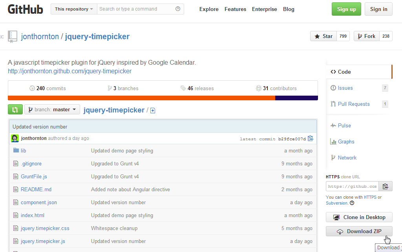Open the This repository search scope dropdown

pyautogui.click(x=74, y=9)
